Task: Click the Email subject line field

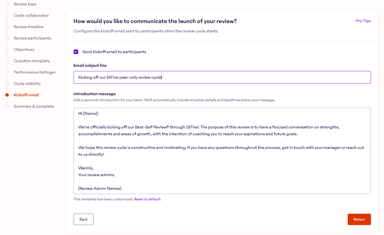Action: point(222,77)
